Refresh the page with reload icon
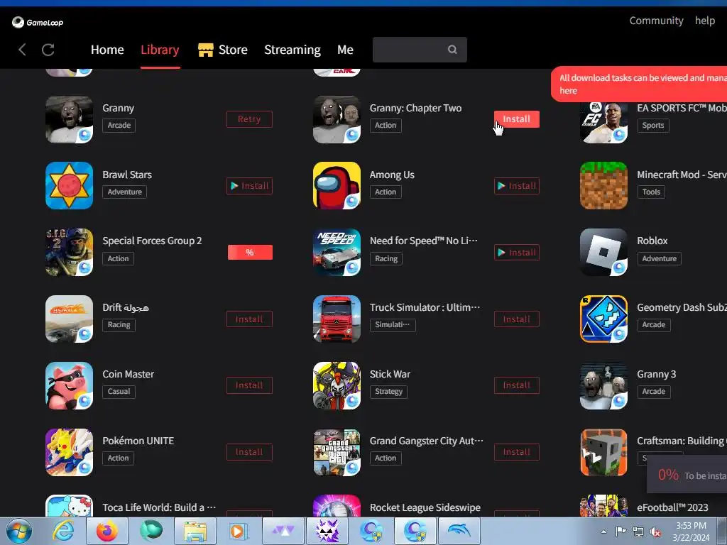This screenshot has width=727, height=545. [48, 50]
